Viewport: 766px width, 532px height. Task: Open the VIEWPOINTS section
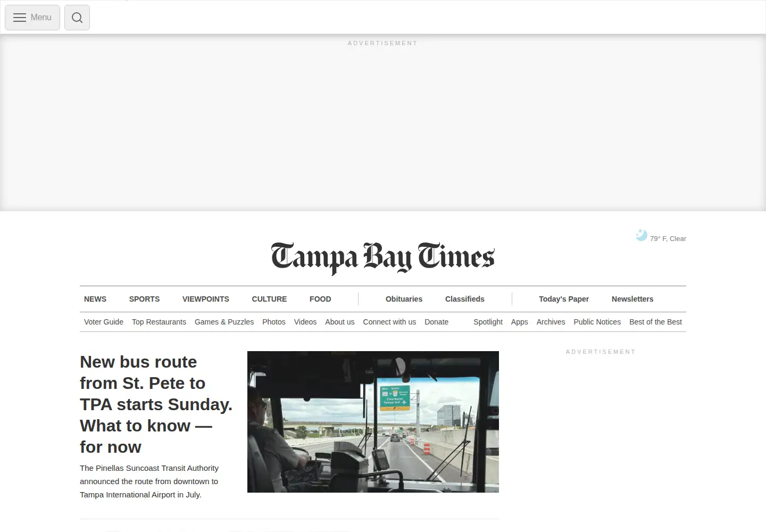[x=206, y=299]
